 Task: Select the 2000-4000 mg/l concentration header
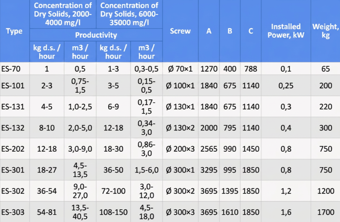[63, 14]
